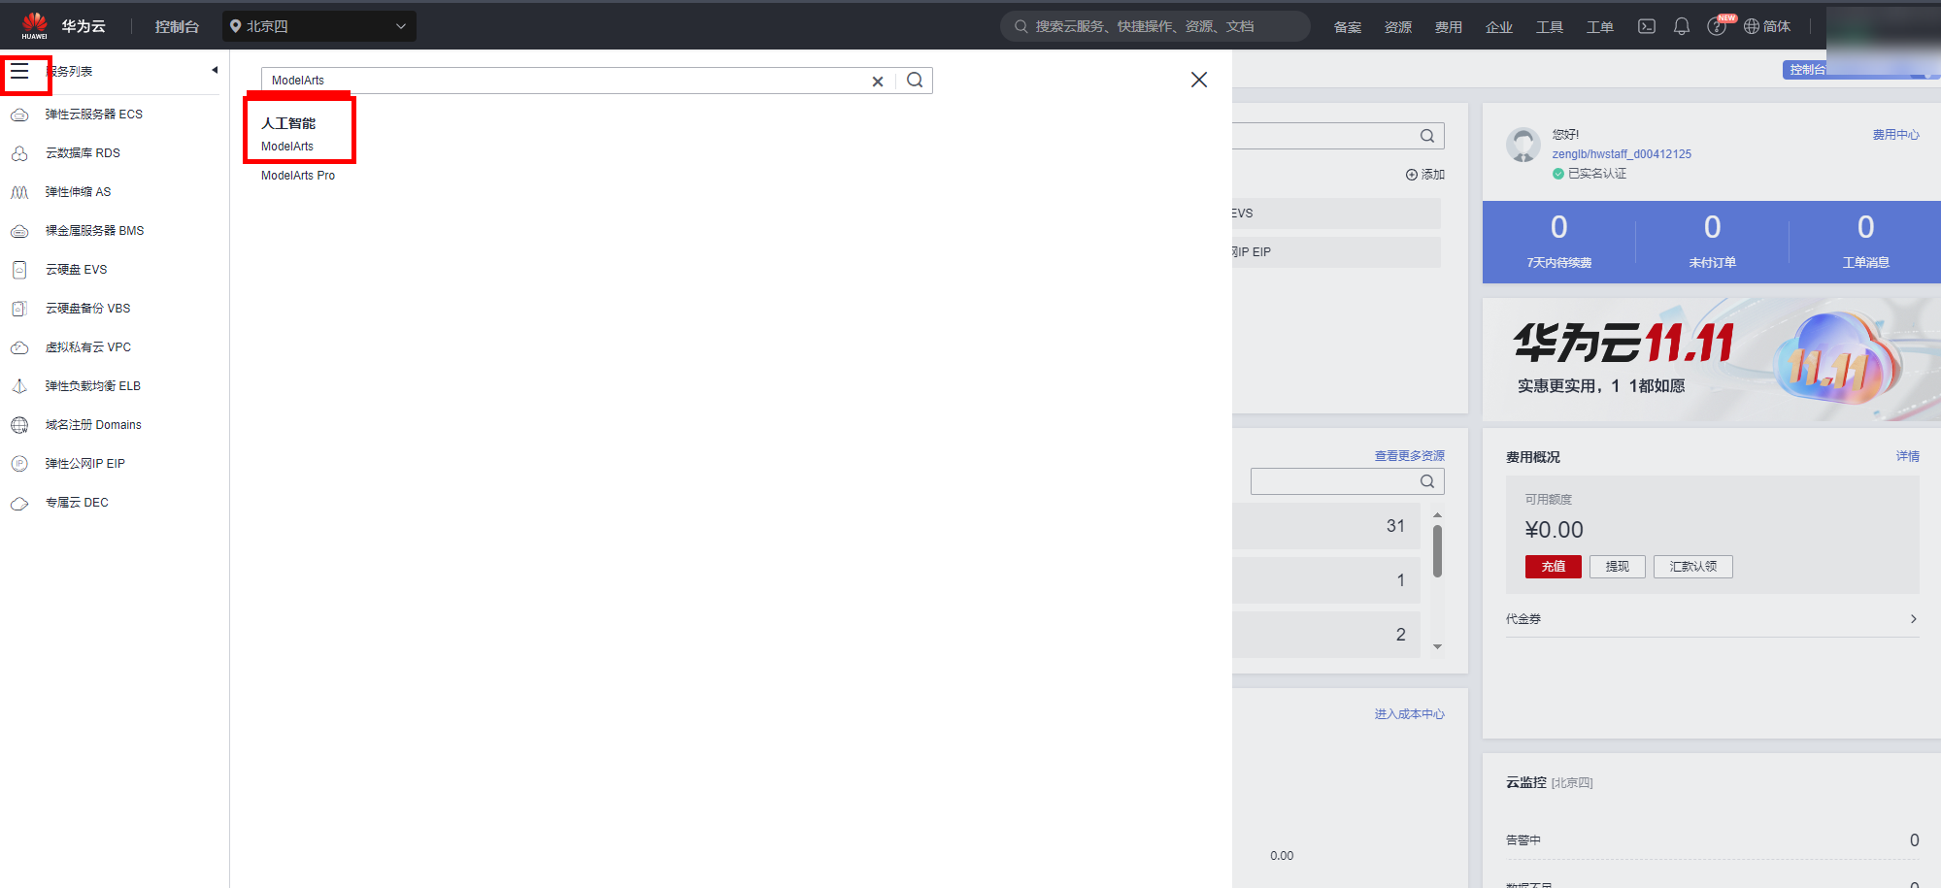This screenshot has height=888, width=1941.
Task: Open 费用中心 billing center link
Action: (1896, 135)
